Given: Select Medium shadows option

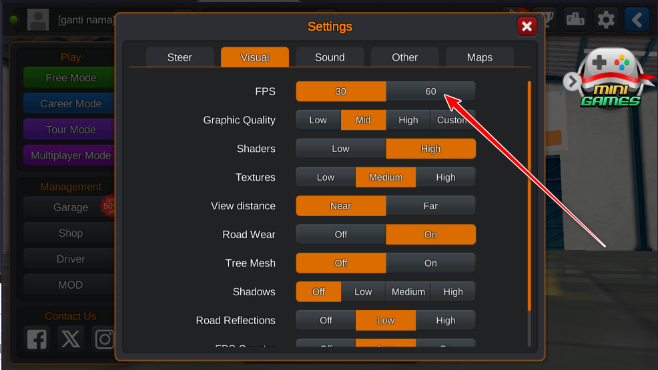Looking at the screenshot, I should tap(408, 291).
